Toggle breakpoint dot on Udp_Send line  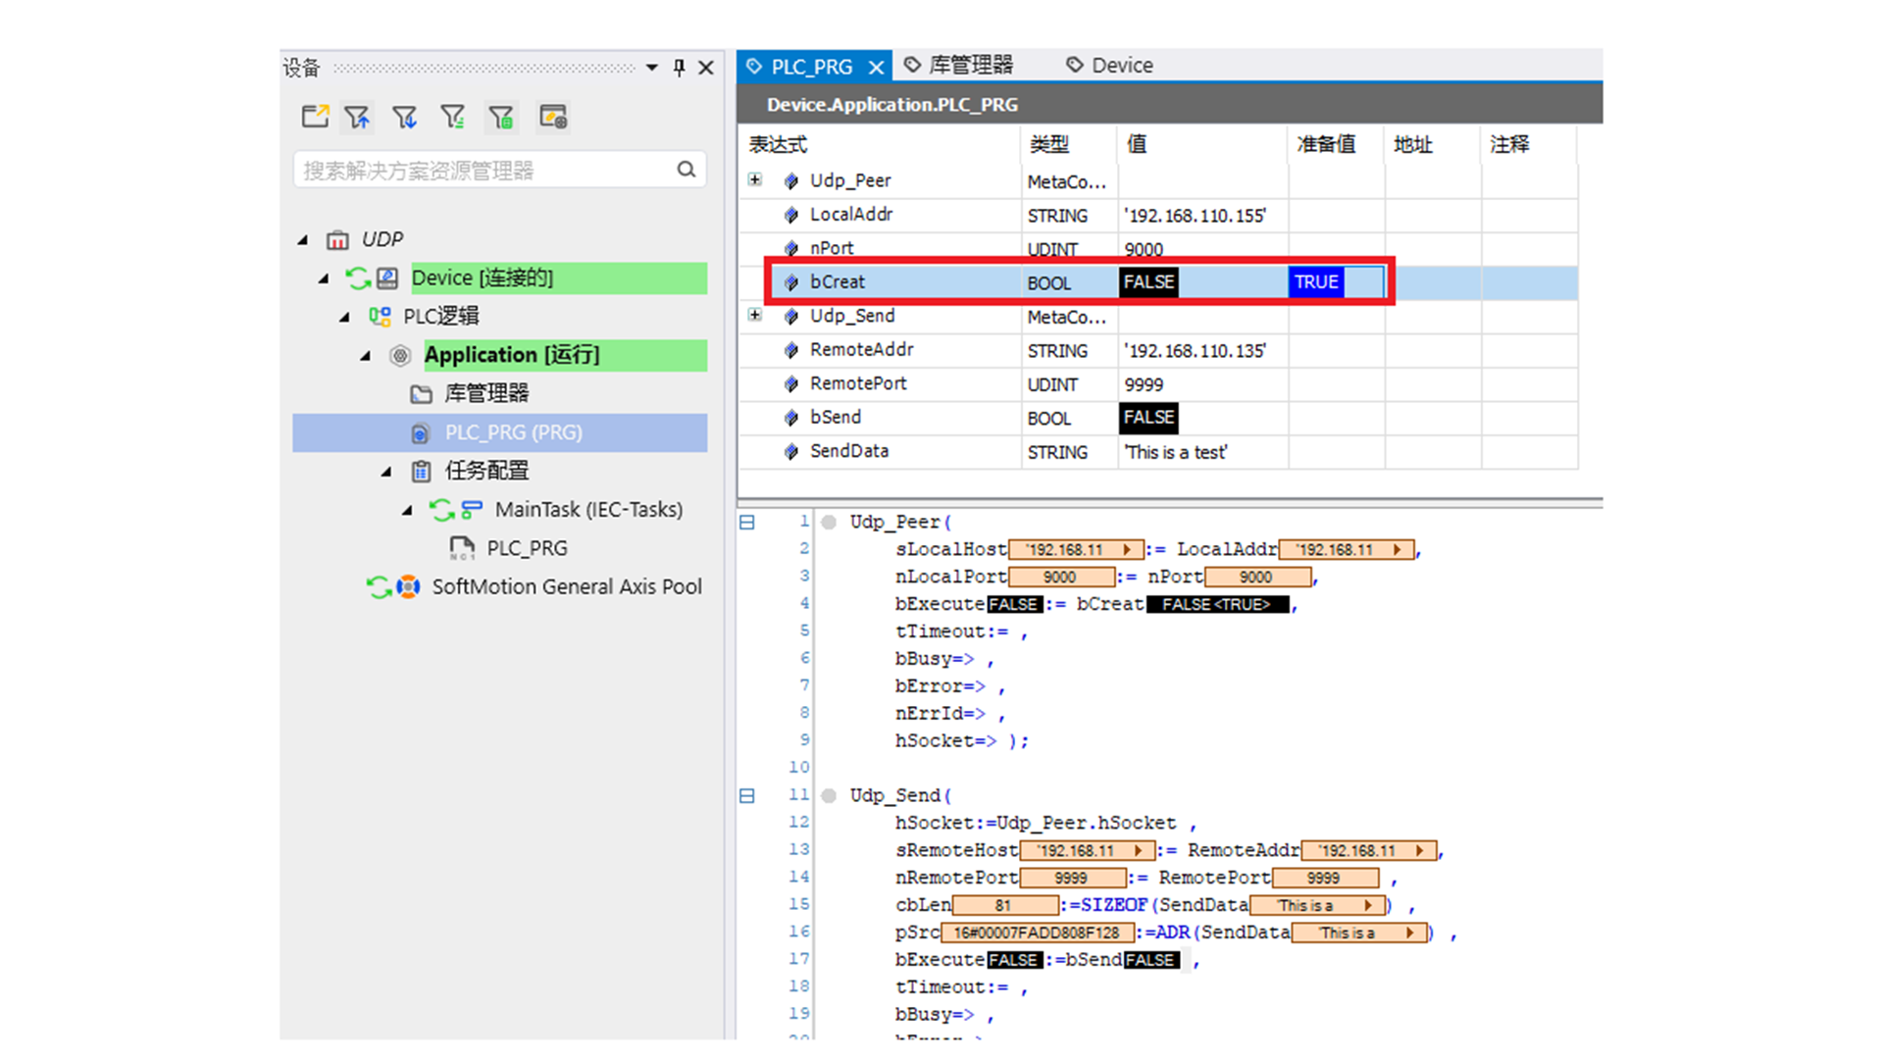(x=829, y=795)
